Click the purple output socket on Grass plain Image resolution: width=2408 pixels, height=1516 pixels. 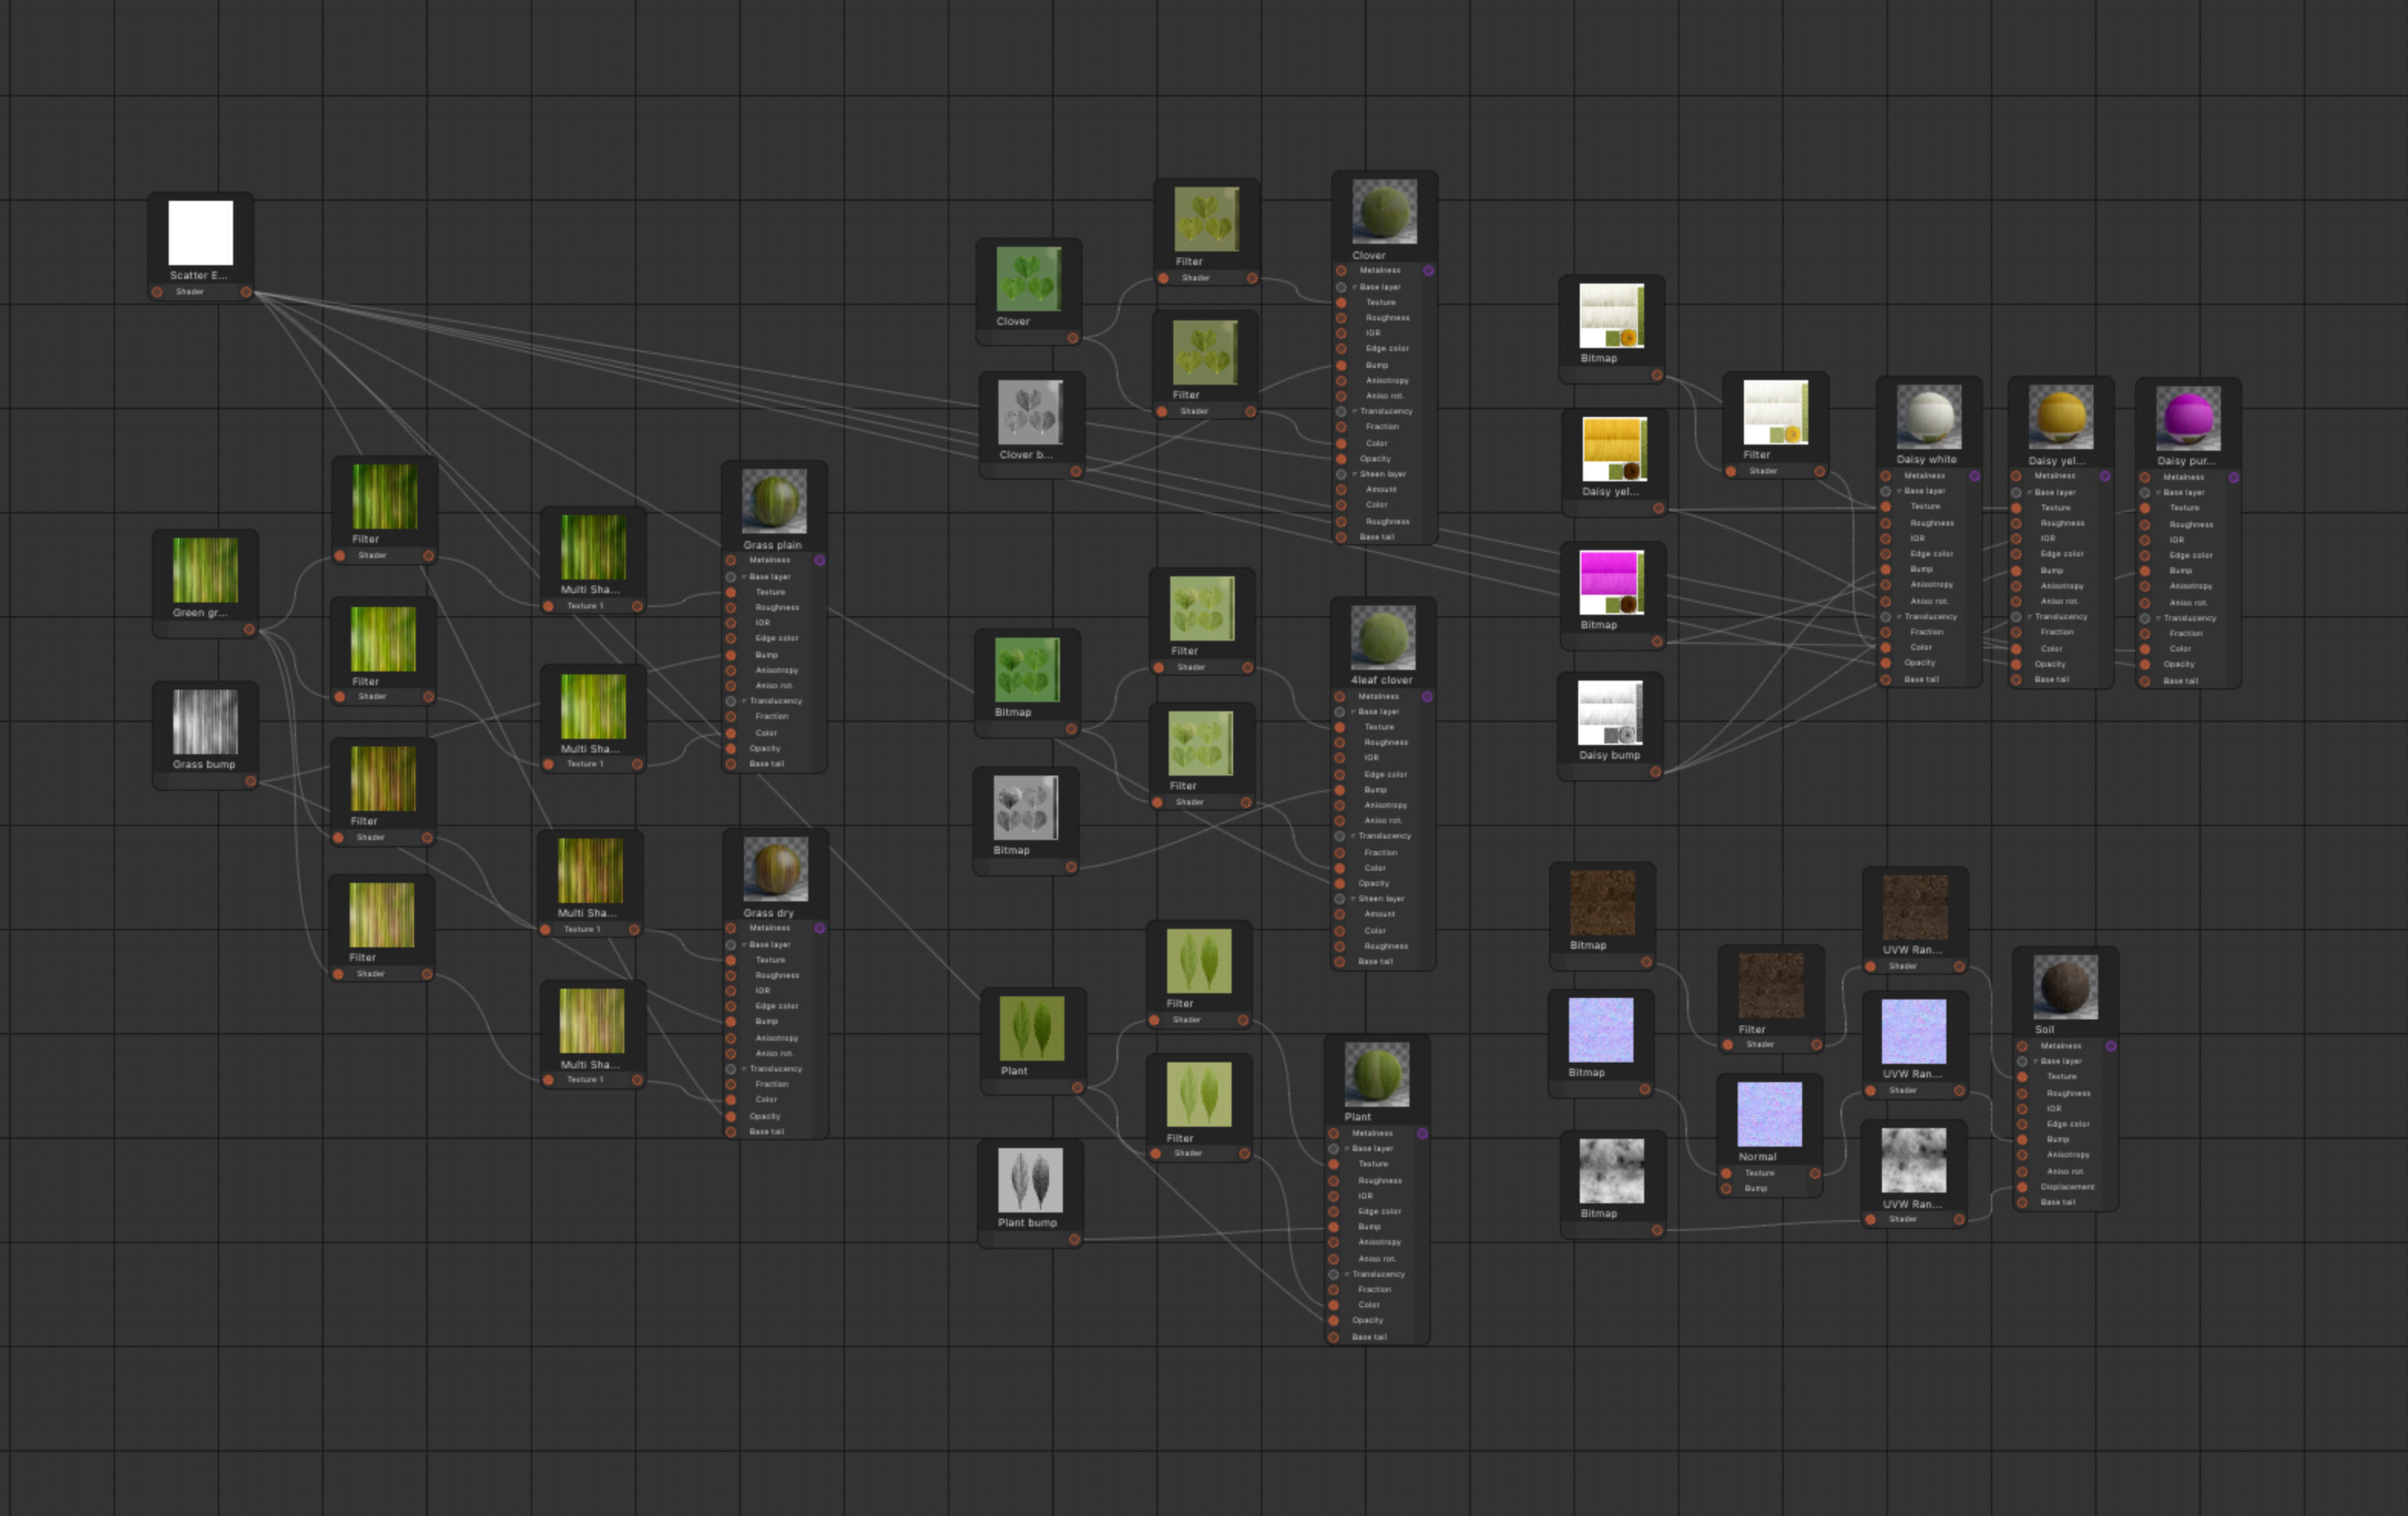(x=820, y=560)
